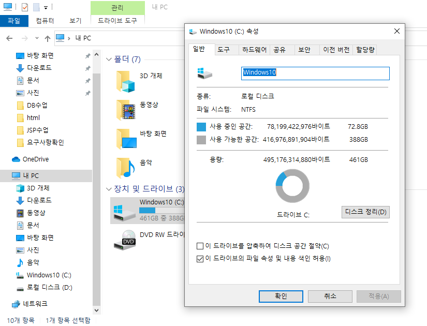Enable compress this drive checkbox
This screenshot has height=326, width=427.
[200, 246]
